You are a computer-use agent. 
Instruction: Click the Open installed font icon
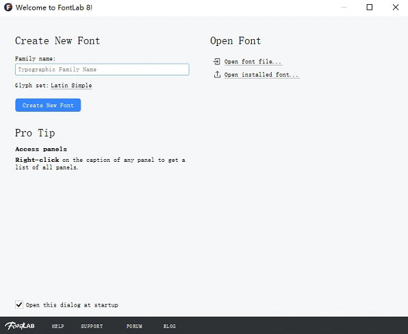tap(217, 75)
